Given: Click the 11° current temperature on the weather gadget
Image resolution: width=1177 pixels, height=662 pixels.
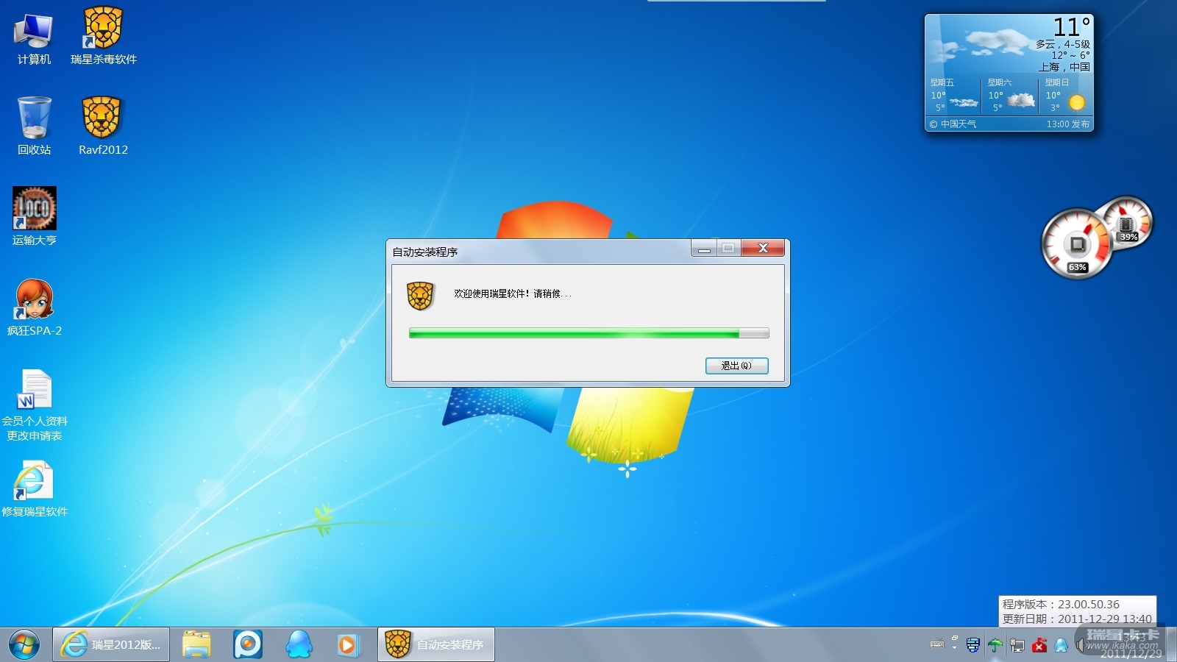Looking at the screenshot, I should pos(1071,27).
